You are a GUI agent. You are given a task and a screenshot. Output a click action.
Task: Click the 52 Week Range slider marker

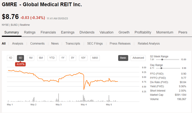(162, 59)
